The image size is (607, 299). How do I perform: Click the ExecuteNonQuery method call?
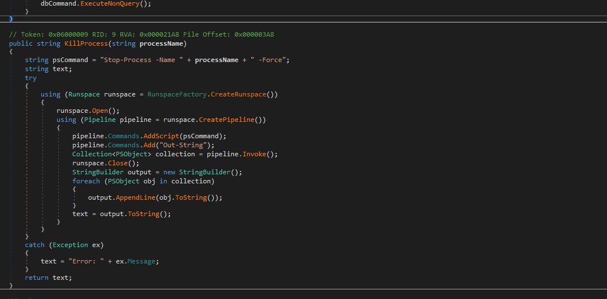(110, 3)
